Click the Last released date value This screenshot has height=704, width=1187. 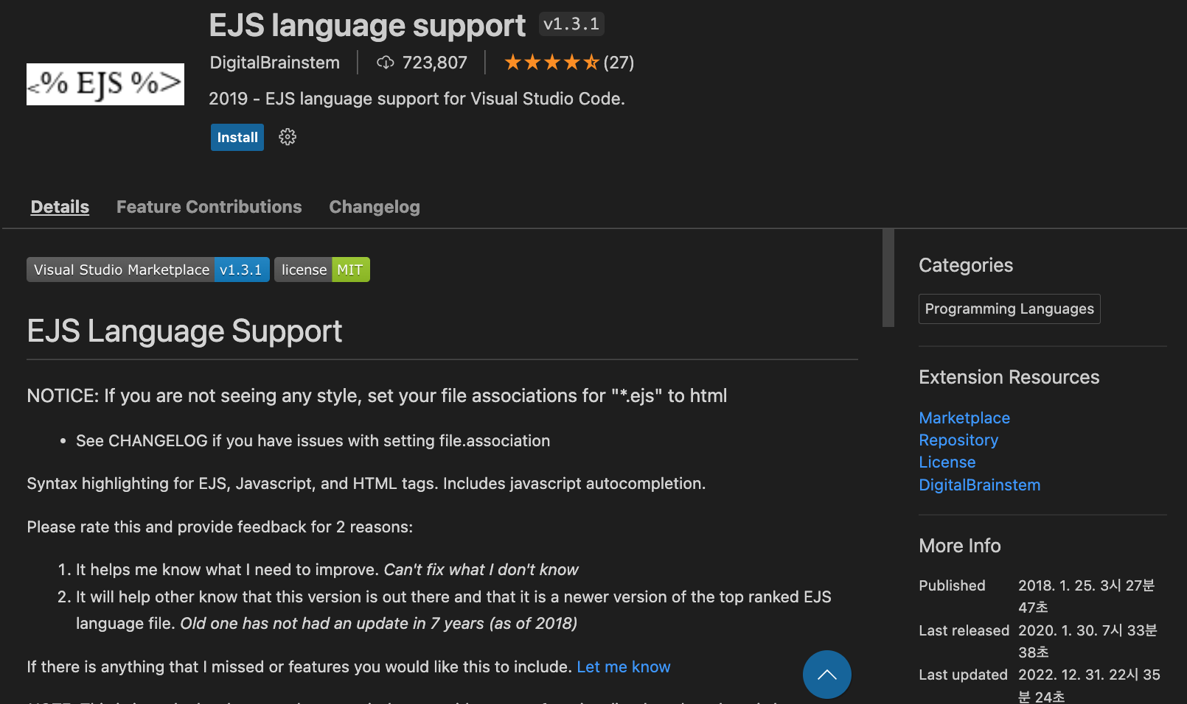point(1087,641)
